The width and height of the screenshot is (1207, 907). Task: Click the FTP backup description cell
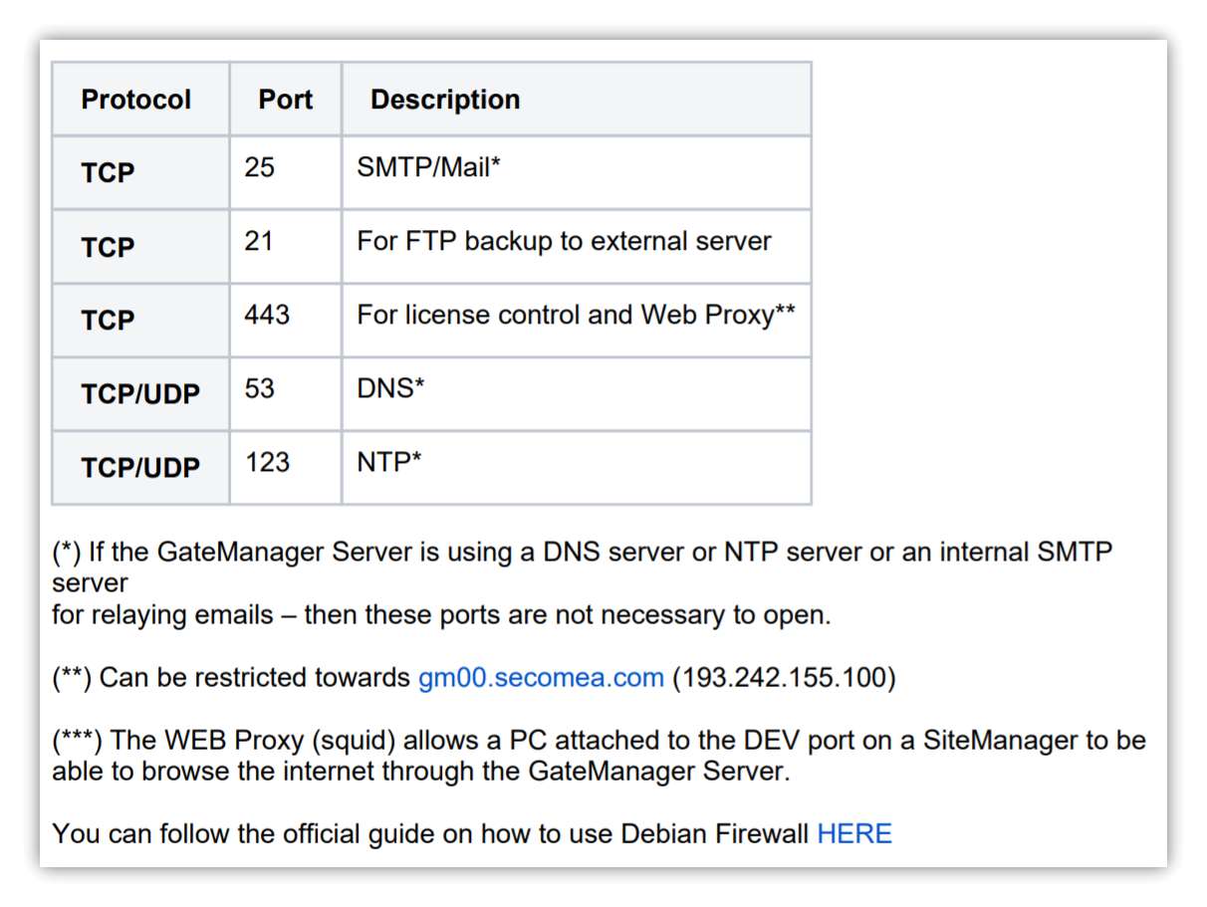577,246
